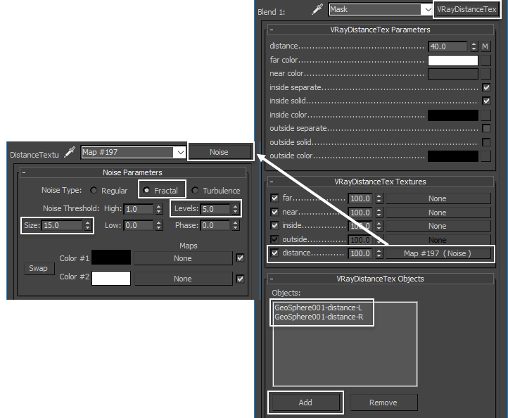Viewport: 508px width, 418px height.
Task: Click the Noise map type button
Action: pyautogui.click(x=220, y=152)
